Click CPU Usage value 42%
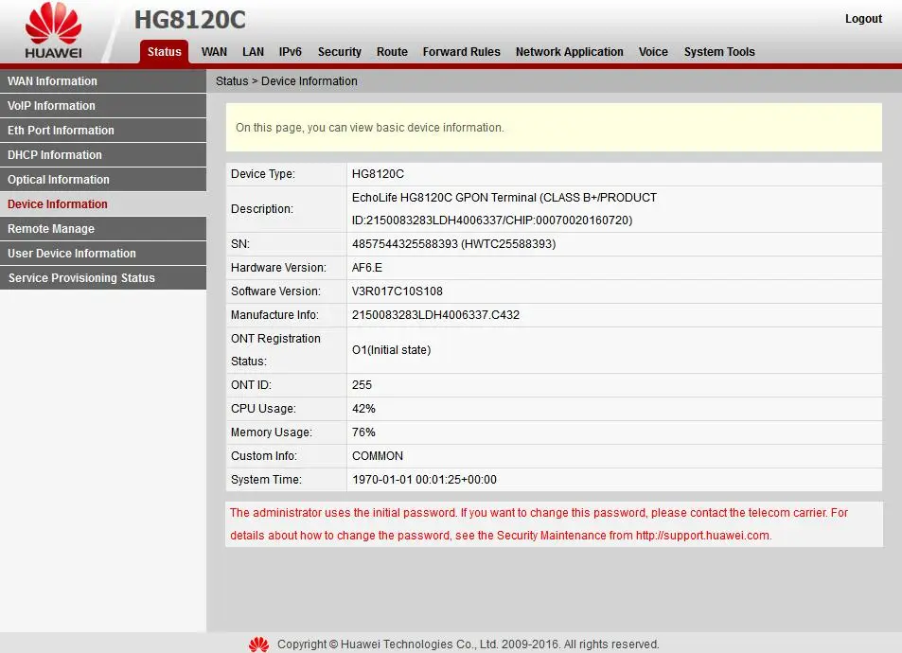 click(x=363, y=409)
